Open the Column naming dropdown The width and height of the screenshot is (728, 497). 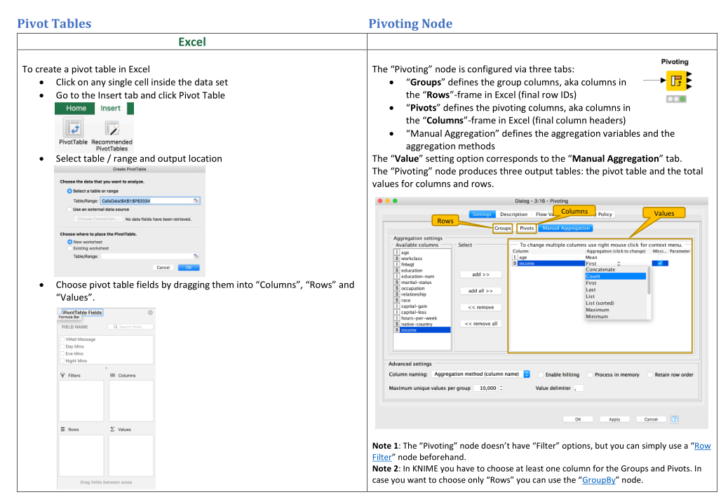(x=480, y=374)
